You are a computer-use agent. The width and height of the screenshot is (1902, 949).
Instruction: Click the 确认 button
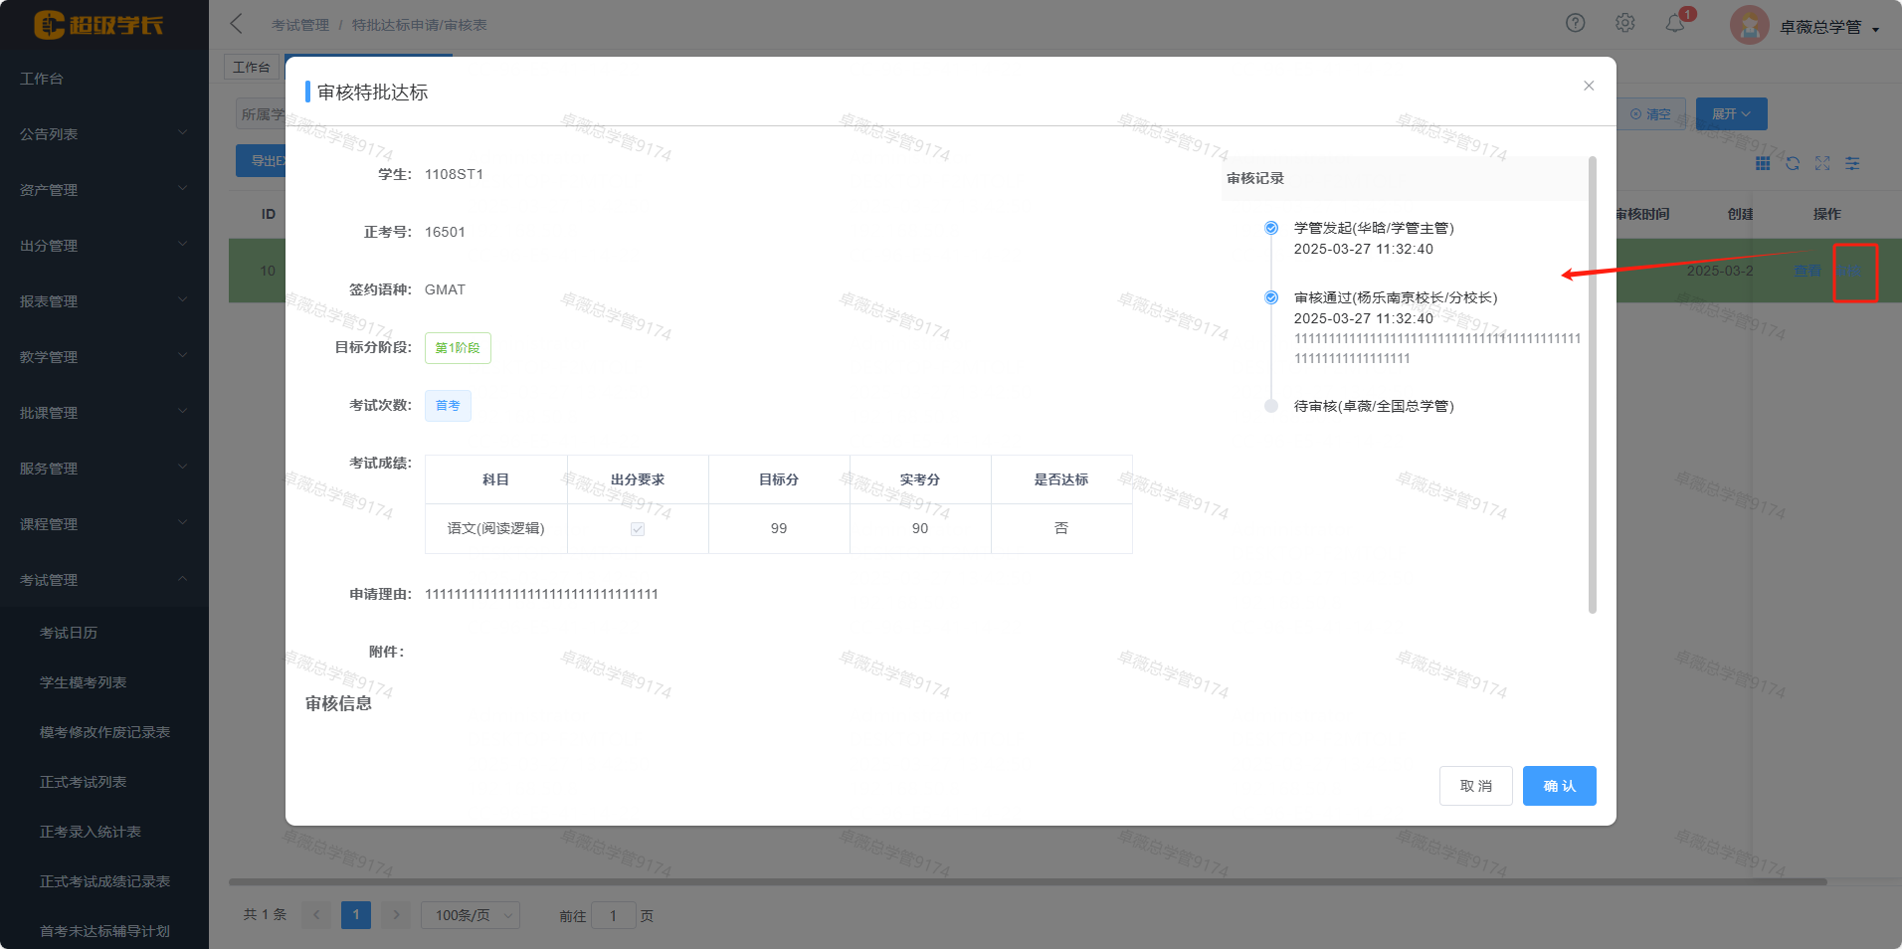[1559, 786]
